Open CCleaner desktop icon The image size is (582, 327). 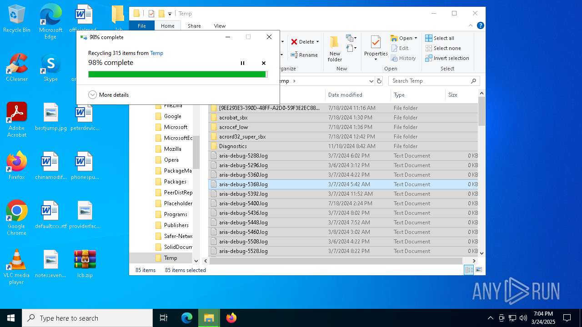[16, 68]
